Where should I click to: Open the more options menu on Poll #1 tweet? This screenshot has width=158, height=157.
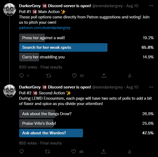pos(151,6)
